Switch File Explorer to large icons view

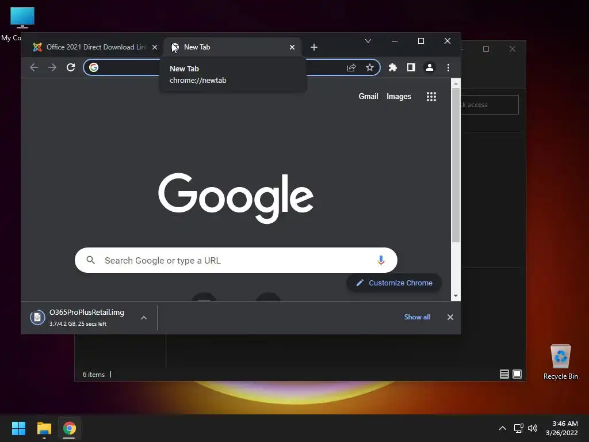pyautogui.click(x=517, y=374)
